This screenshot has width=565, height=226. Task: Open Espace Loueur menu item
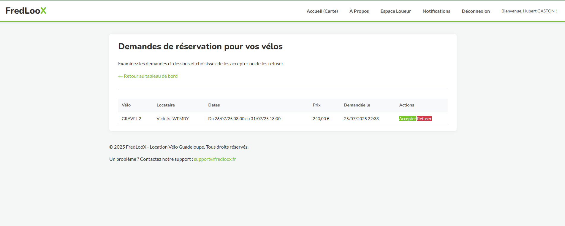(x=395, y=11)
